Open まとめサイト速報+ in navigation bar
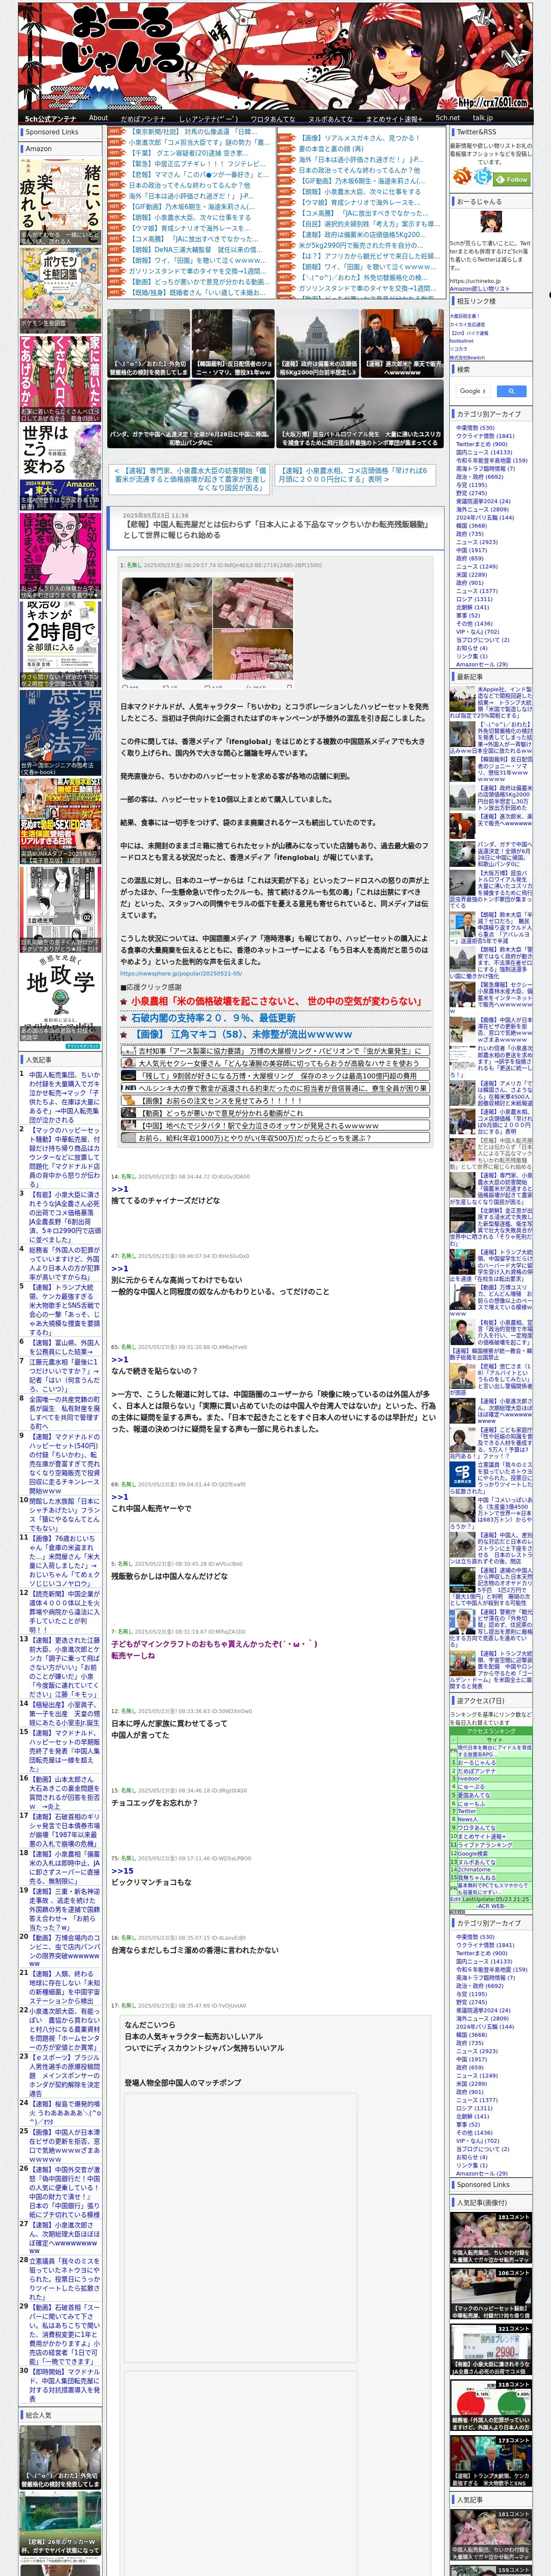 pos(394,118)
